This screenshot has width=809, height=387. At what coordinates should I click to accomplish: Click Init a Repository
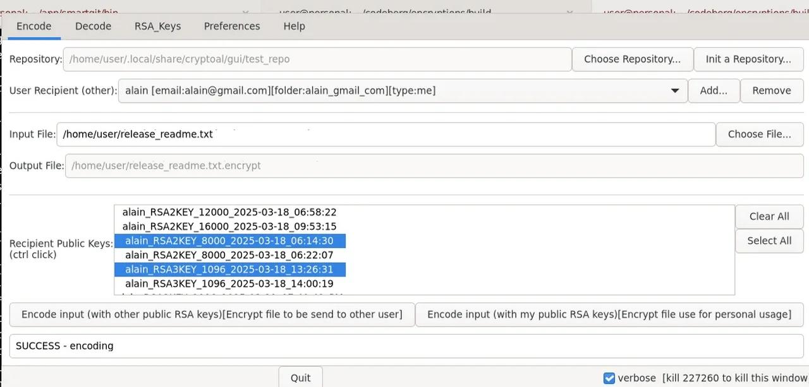pyautogui.click(x=749, y=59)
